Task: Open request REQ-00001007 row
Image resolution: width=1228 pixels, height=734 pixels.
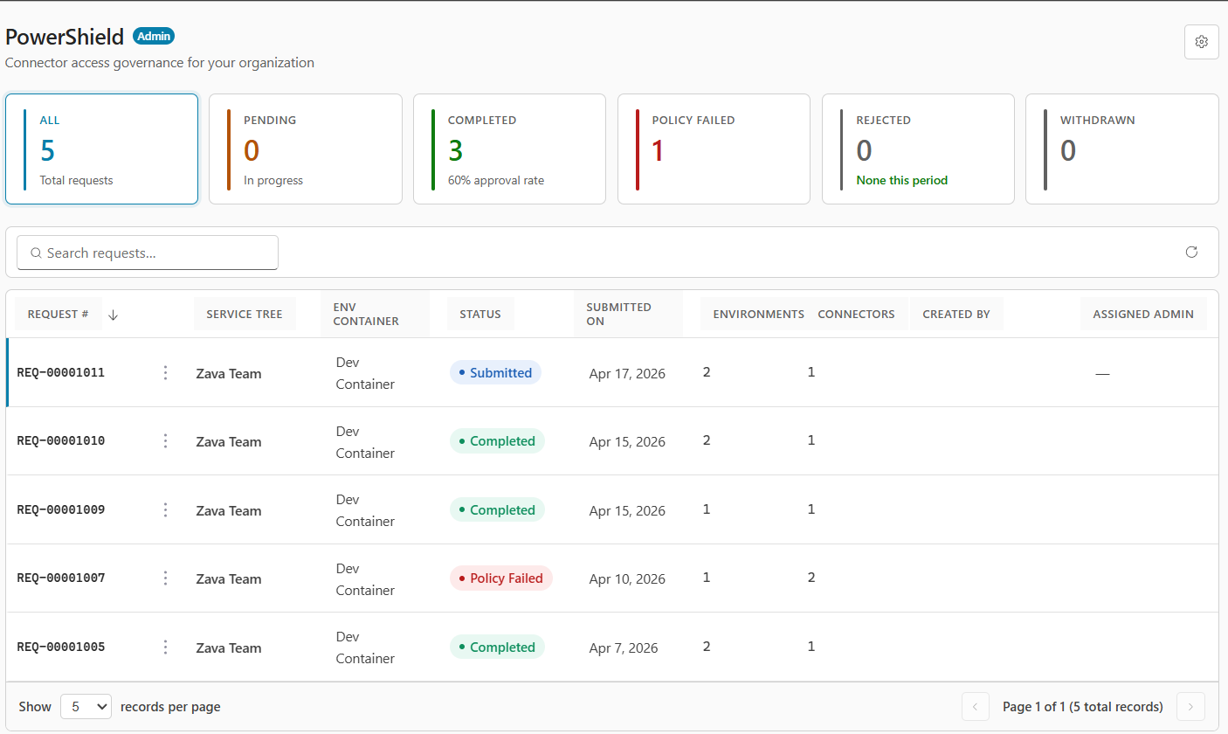Action: tap(612, 578)
